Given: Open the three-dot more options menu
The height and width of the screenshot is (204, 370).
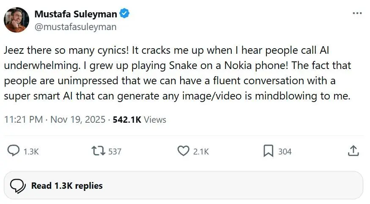Looking at the screenshot, I should pyautogui.click(x=357, y=13).
